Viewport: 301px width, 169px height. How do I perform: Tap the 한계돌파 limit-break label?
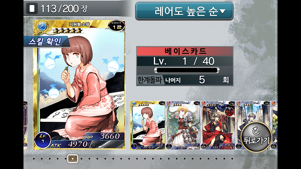click(x=150, y=80)
